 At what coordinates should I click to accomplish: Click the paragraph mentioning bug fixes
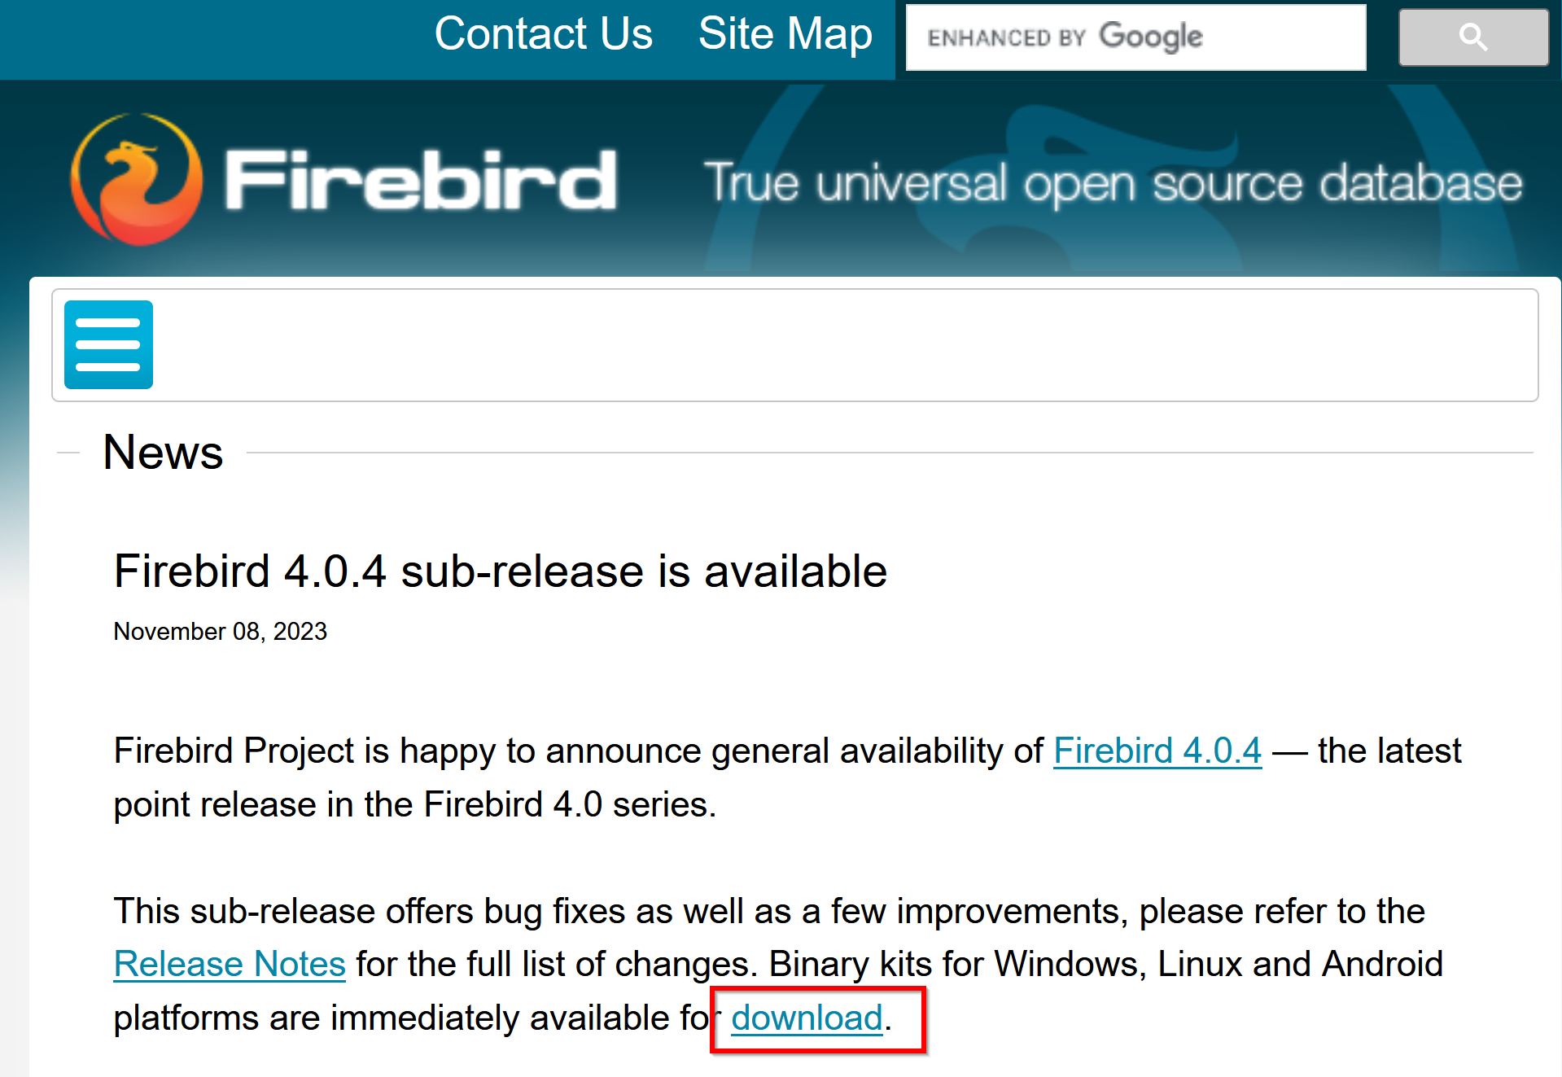click(x=778, y=964)
